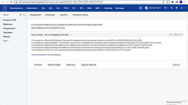
Task: Expand the sender details arrow beside documentolog
Action: (71, 35)
